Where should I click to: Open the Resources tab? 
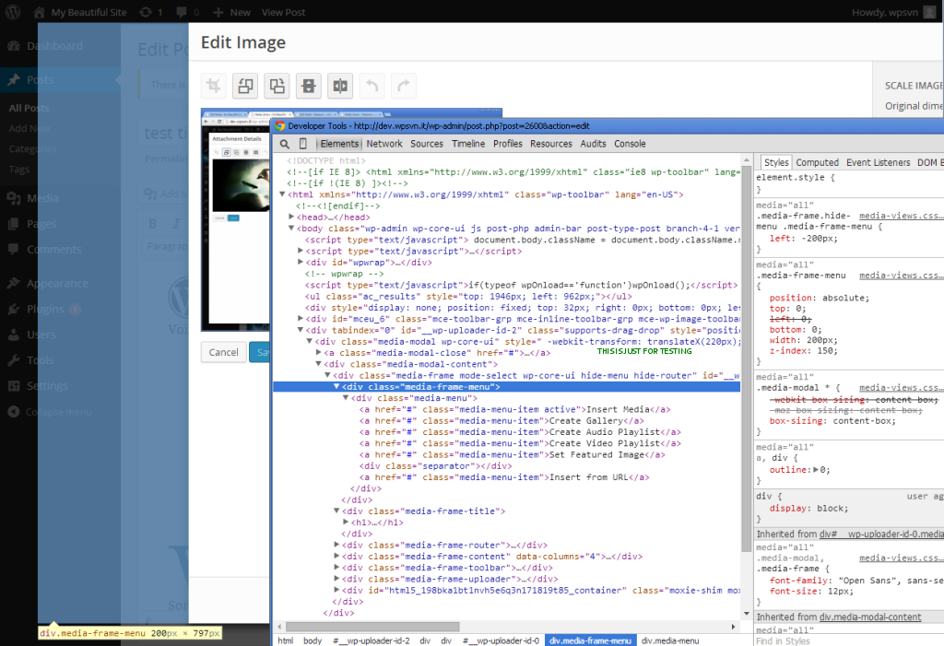point(551,144)
